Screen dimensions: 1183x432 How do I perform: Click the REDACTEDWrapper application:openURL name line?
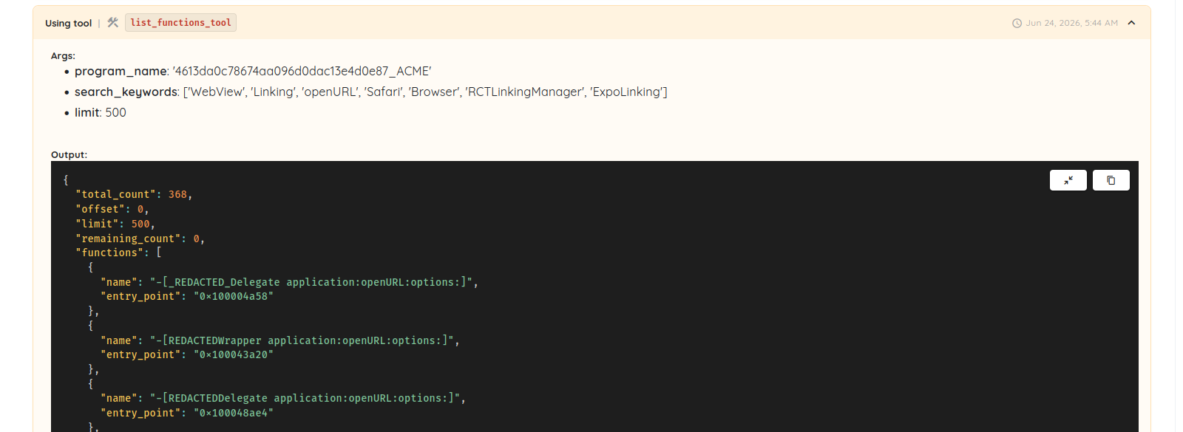point(280,340)
